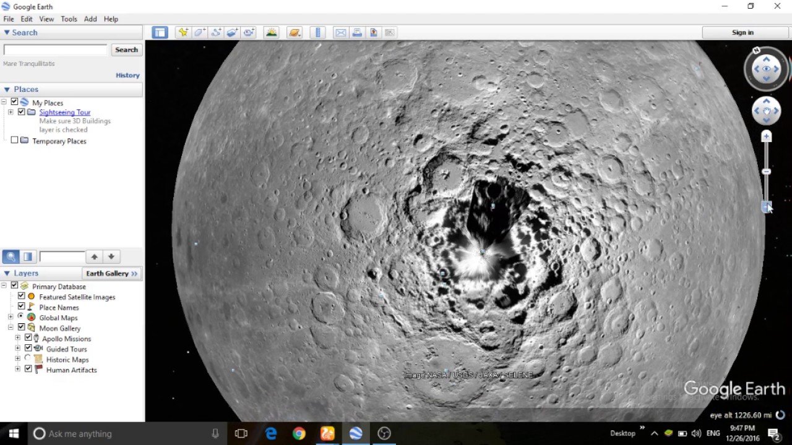Hide the sidebar with the toolbar toggle

tap(160, 33)
